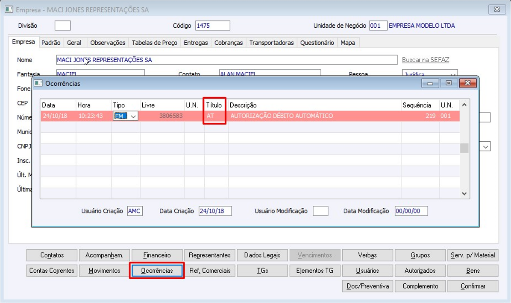
Task: Close the Empresa main window
Action: [496, 9]
